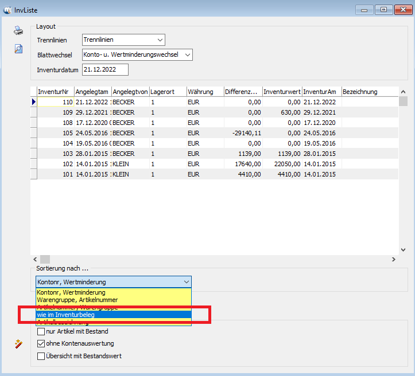
Task: Uncheck 'ohne Kontenauswertung' option
Action: [x=41, y=344]
